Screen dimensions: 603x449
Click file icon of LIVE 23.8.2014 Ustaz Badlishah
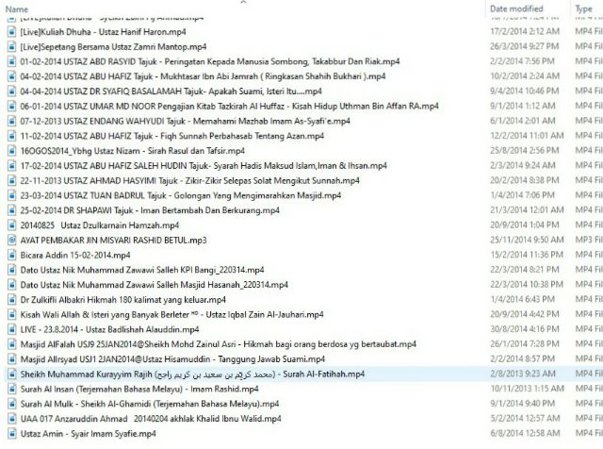10,330
